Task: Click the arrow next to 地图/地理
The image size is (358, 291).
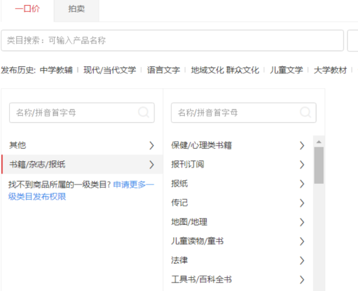Action: [302, 222]
